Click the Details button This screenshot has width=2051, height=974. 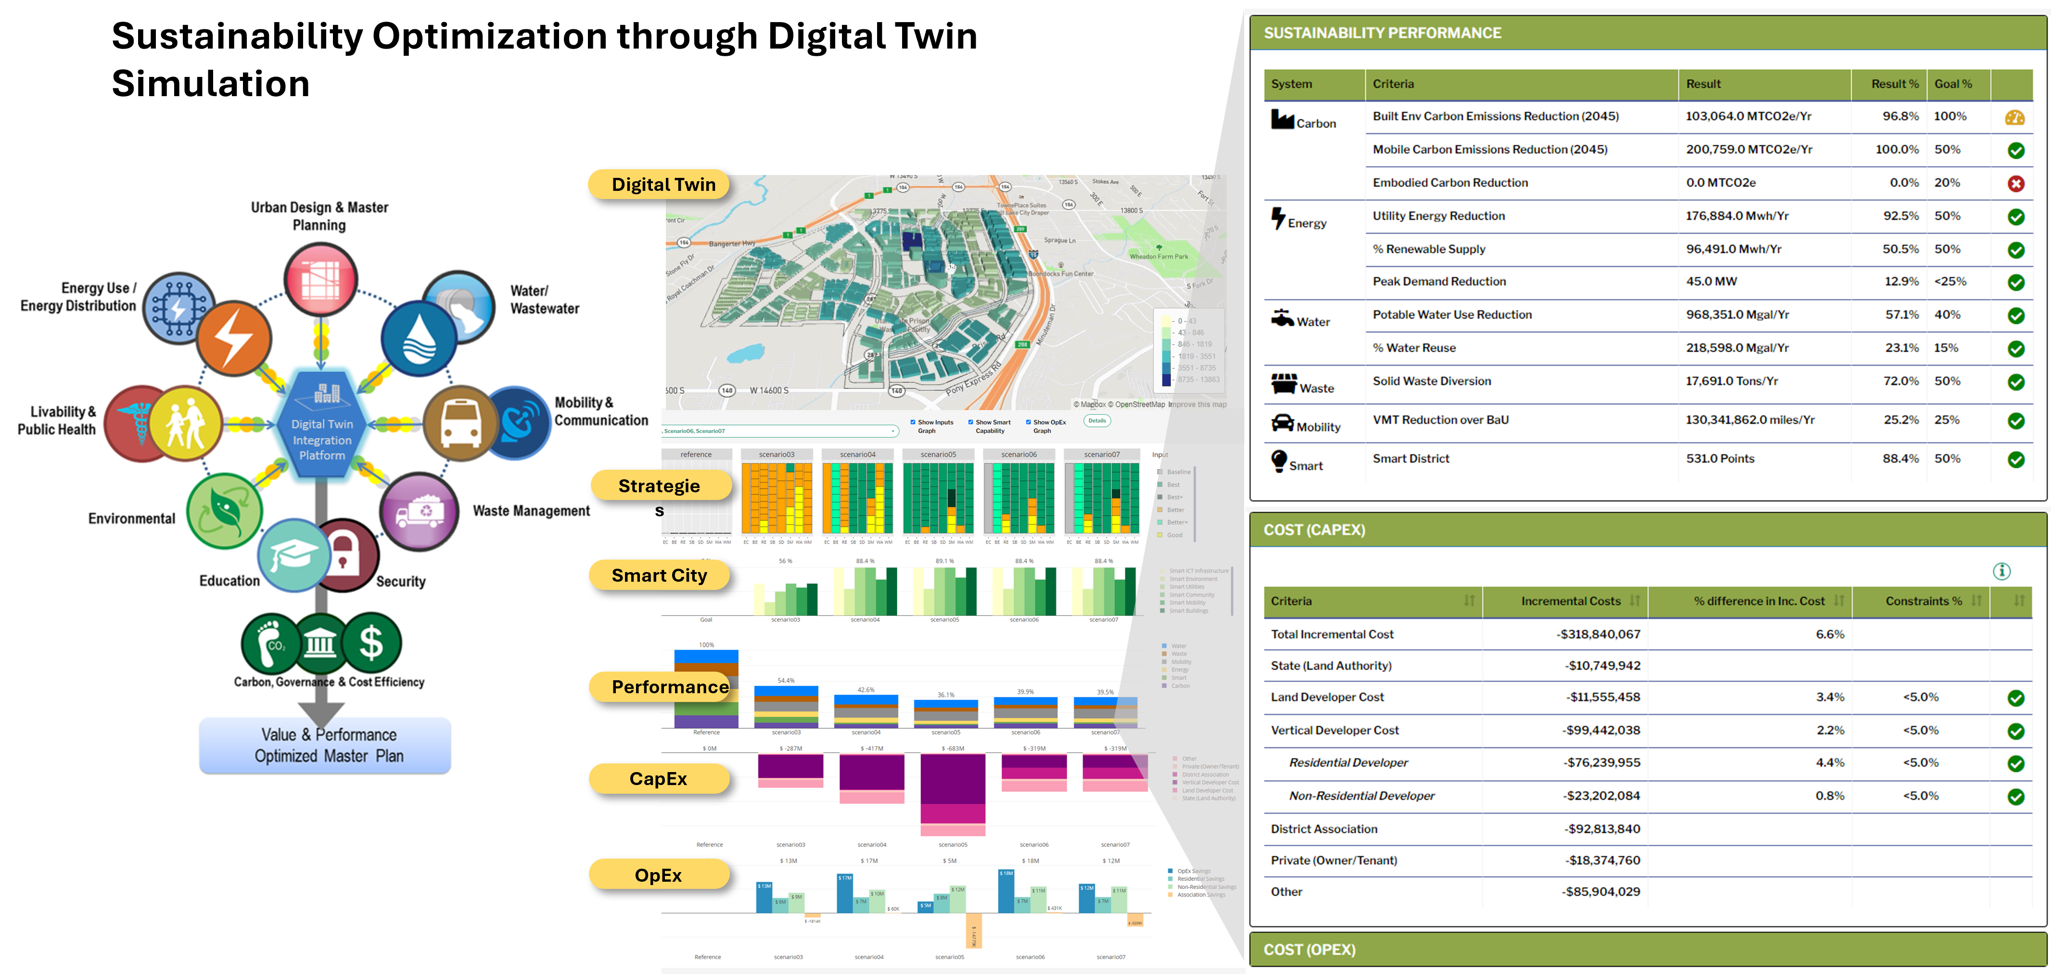point(1097,421)
